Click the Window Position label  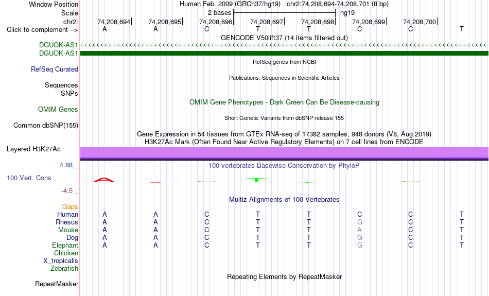[x=54, y=4]
